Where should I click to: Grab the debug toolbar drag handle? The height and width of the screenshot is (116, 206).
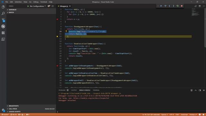(x=158, y=6)
